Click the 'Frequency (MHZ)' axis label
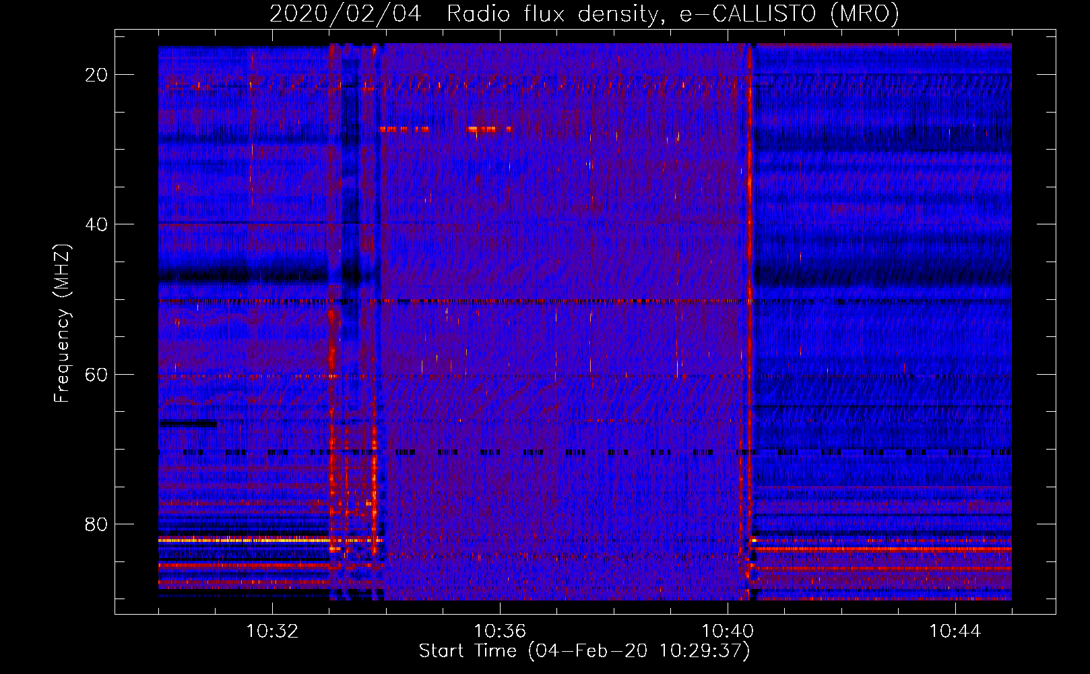The height and width of the screenshot is (674, 1090). 62,323
